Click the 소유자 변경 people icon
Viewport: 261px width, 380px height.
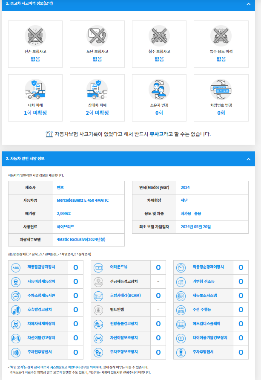[x=159, y=90]
